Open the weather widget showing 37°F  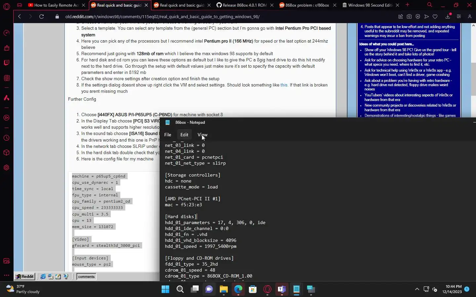pyautogui.click(x=23, y=289)
